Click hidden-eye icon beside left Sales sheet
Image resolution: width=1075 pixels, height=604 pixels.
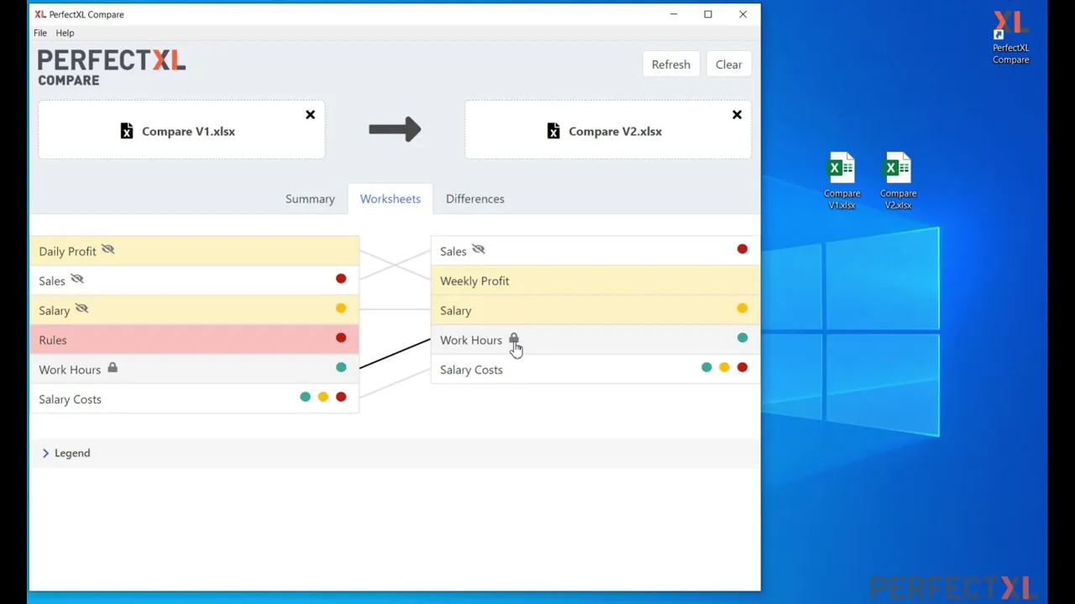coord(77,279)
